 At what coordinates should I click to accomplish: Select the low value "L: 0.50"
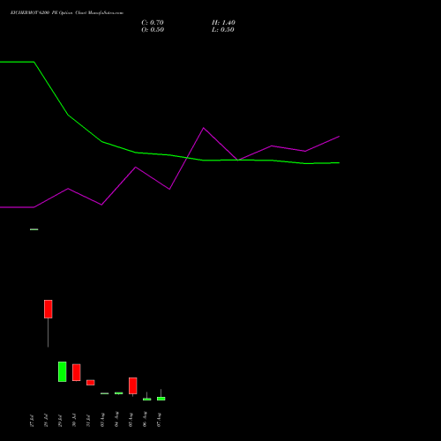tap(223, 30)
